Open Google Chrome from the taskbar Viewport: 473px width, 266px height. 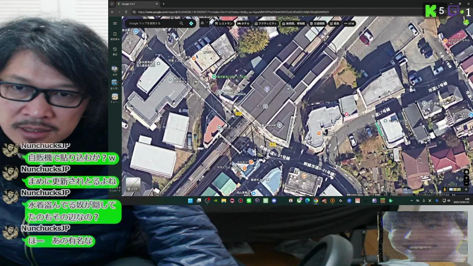[316, 201]
